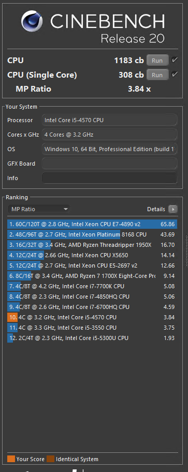Click the orange Your Score legend swatch
Screen dimensions: 188x472
[x=11, y=459]
